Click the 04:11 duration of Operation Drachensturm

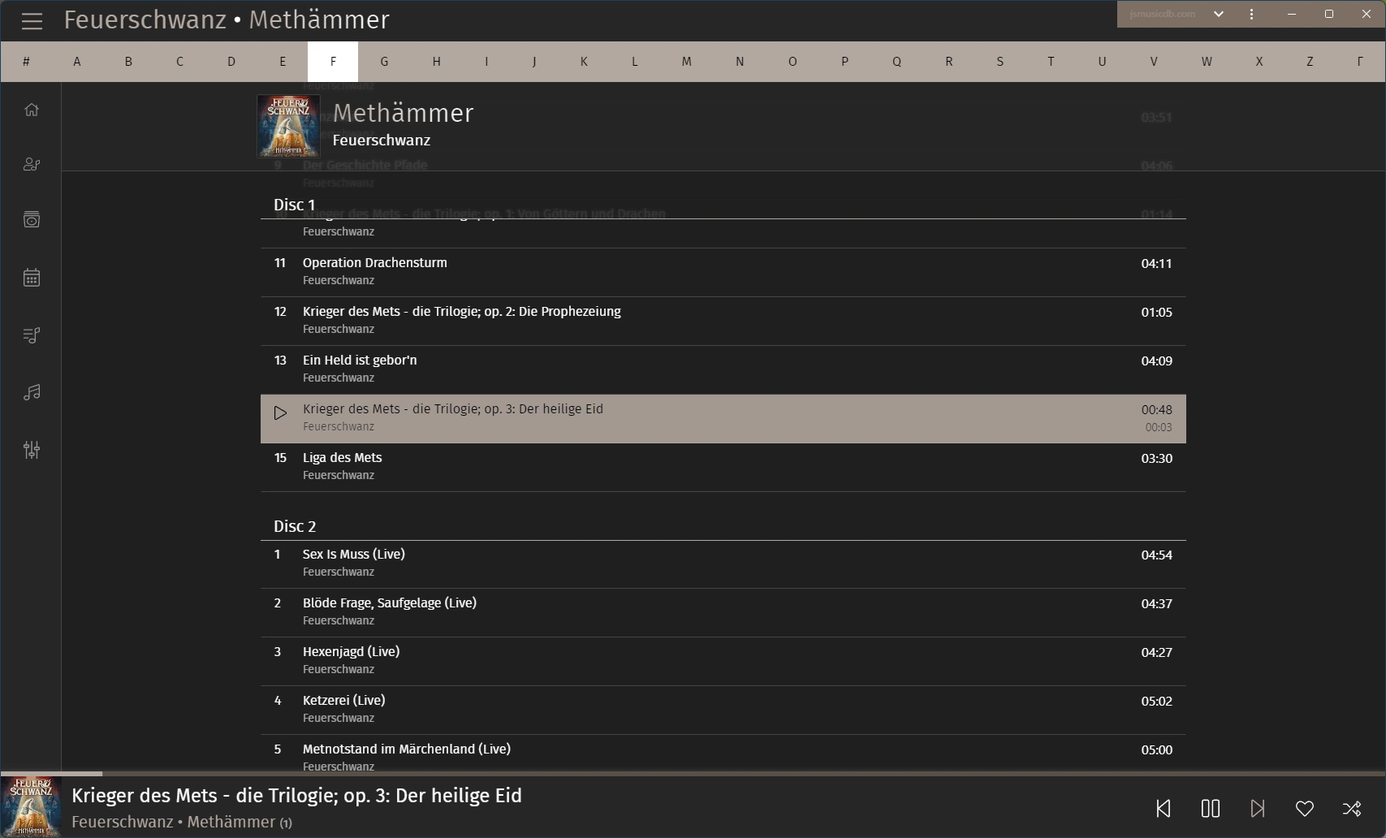coord(1156,263)
